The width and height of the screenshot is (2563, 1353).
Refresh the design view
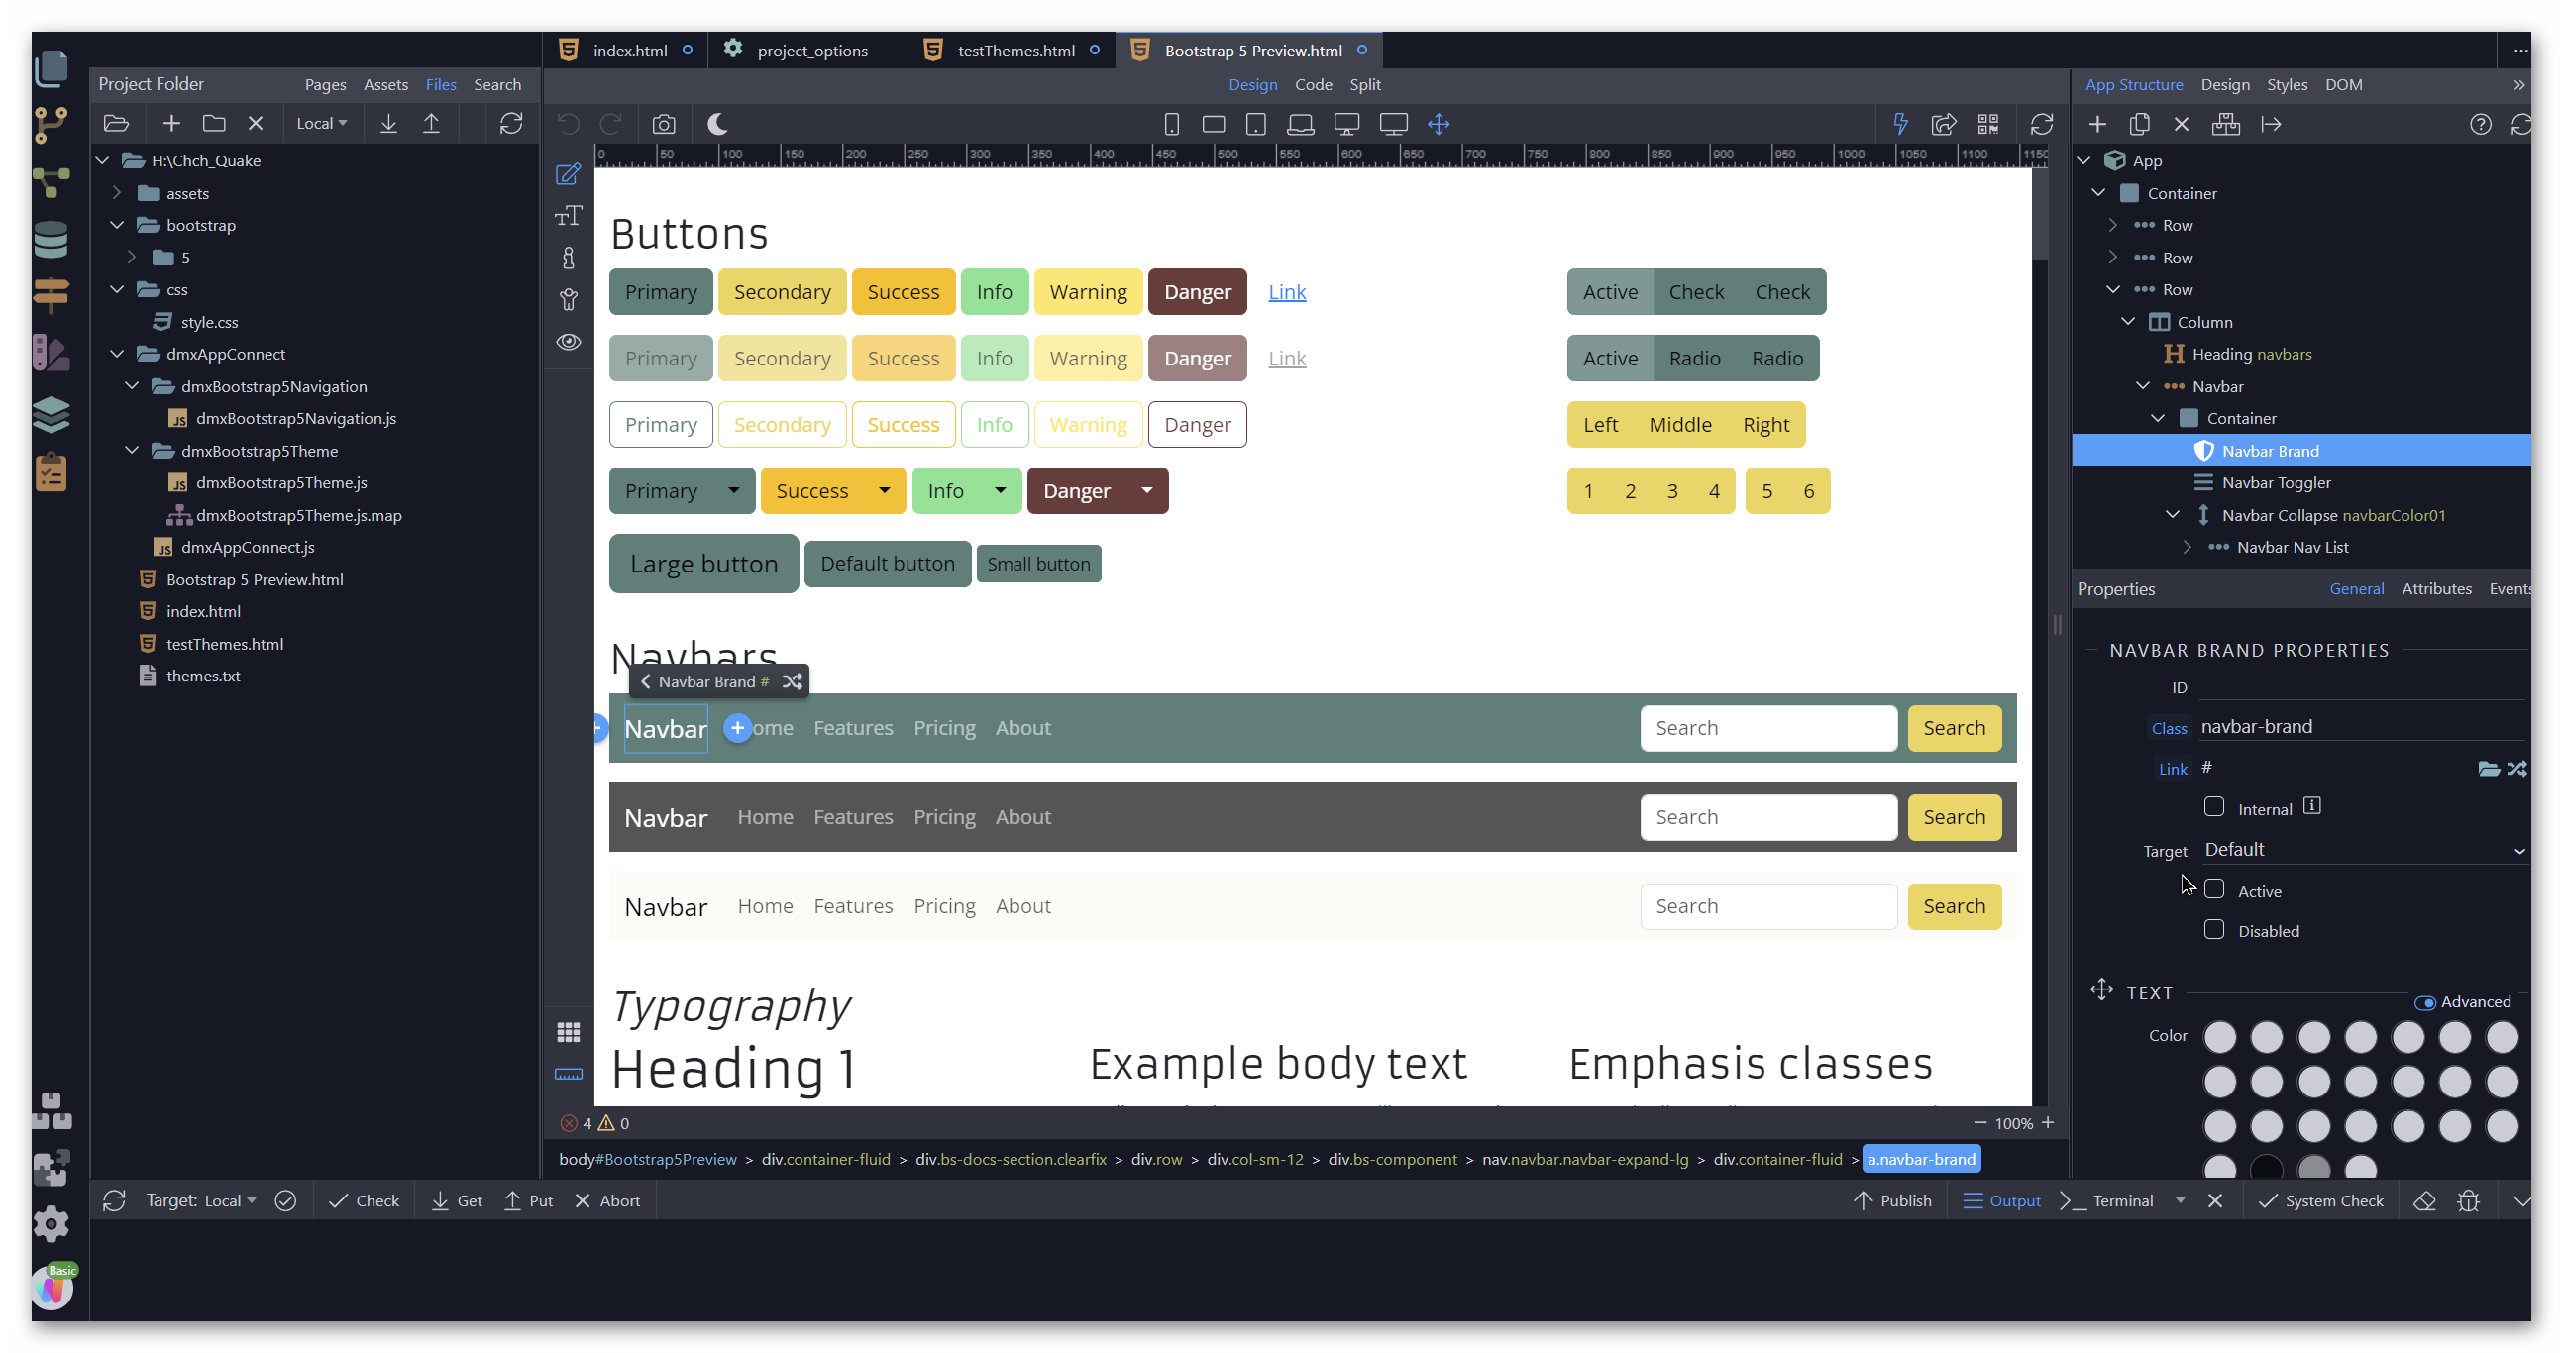tap(2042, 124)
